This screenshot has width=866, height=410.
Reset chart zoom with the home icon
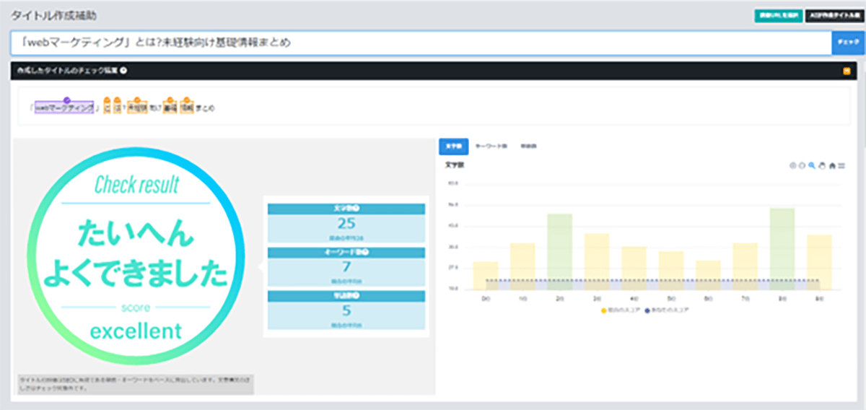831,165
